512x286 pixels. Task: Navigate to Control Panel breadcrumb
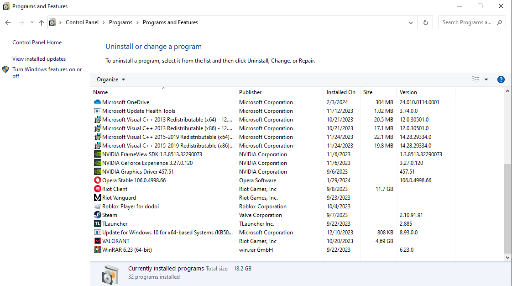point(82,22)
